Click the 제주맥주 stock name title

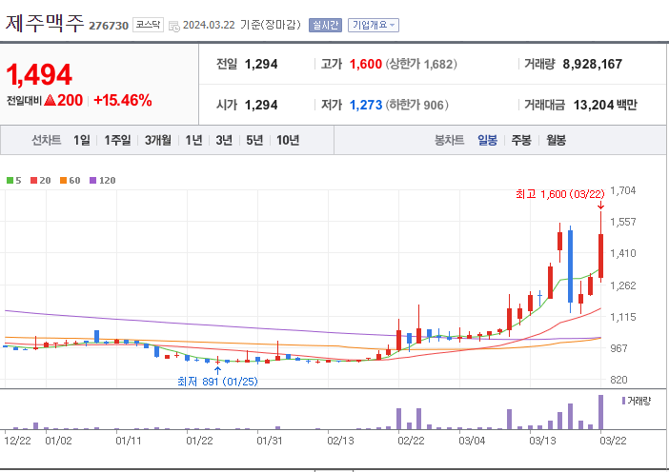tap(45, 23)
